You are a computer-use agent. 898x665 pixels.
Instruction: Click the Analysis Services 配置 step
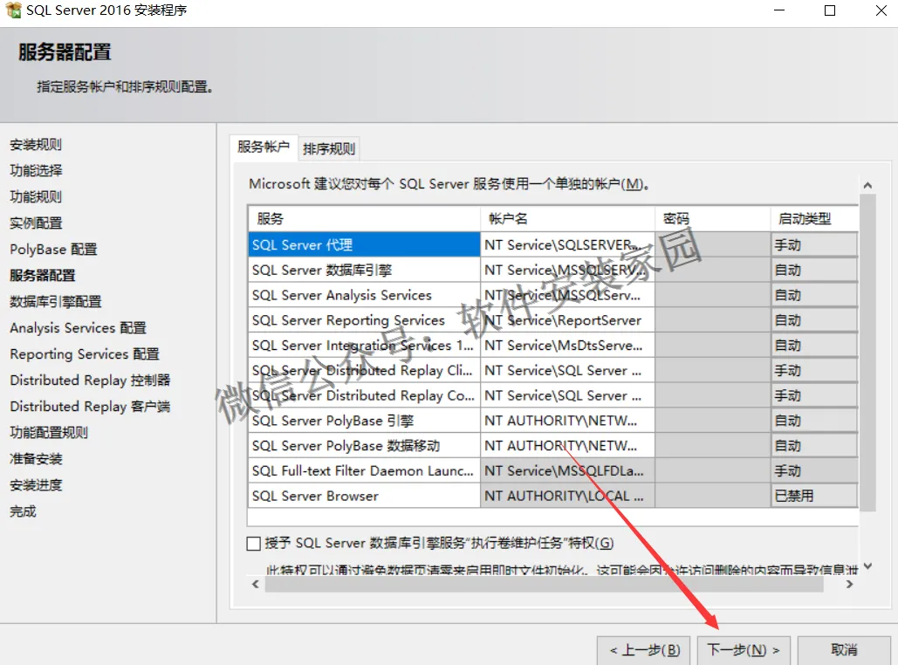tap(78, 328)
